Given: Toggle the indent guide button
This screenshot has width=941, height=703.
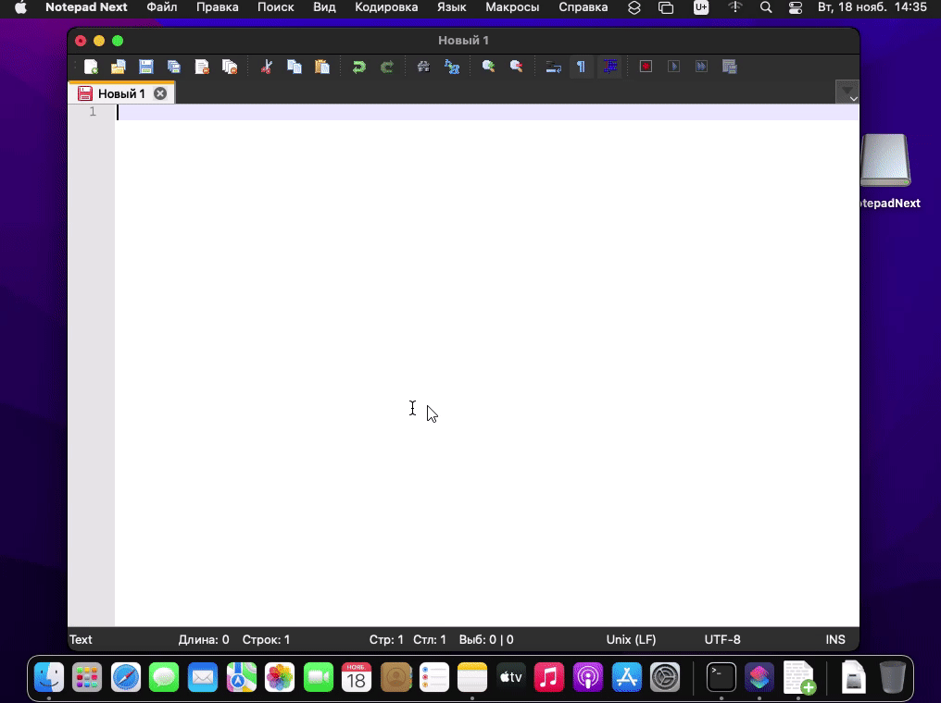Looking at the screenshot, I should pyautogui.click(x=609, y=67).
